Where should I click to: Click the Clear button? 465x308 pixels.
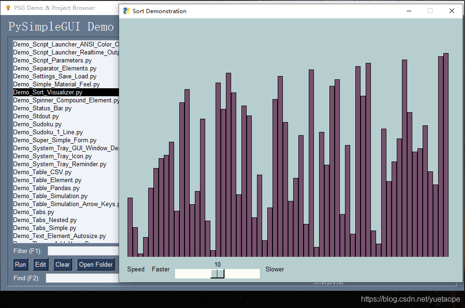click(63, 264)
